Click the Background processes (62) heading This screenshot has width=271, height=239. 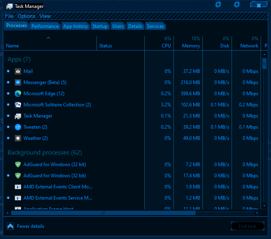click(x=45, y=153)
